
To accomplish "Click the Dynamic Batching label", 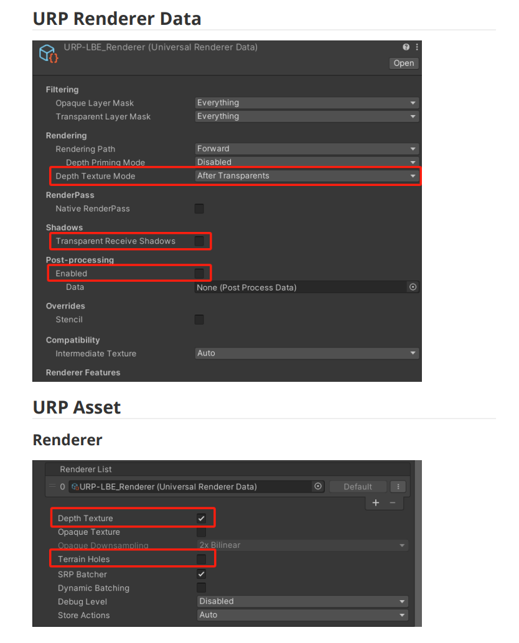I will pyautogui.click(x=93, y=588).
